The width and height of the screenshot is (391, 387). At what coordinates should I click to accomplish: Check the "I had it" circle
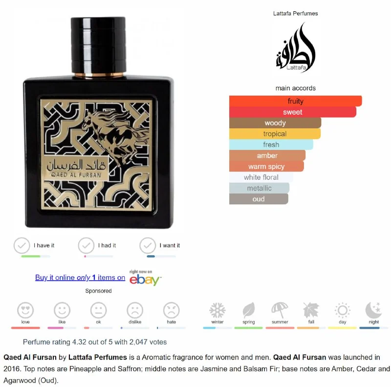click(x=87, y=245)
